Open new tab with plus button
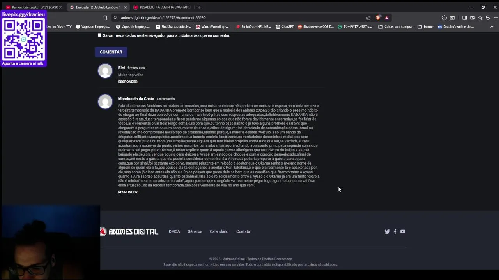Image resolution: width=499 pixels, height=280 pixels. coord(199,7)
